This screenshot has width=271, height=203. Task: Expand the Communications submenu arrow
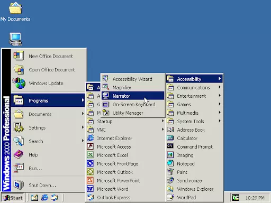[x=220, y=87]
